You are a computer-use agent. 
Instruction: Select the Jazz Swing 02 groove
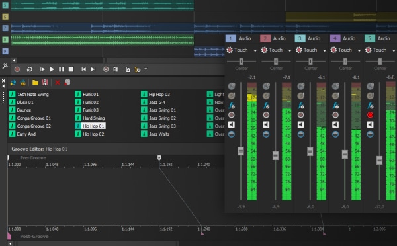162,118
